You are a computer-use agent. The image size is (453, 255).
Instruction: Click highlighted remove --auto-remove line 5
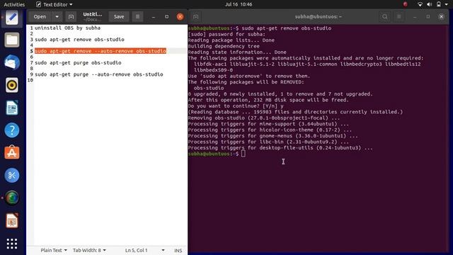point(101,51)
